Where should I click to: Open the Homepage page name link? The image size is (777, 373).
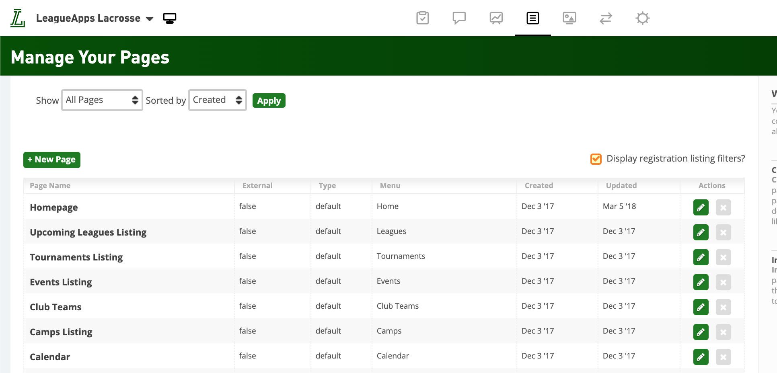[54, 207]
